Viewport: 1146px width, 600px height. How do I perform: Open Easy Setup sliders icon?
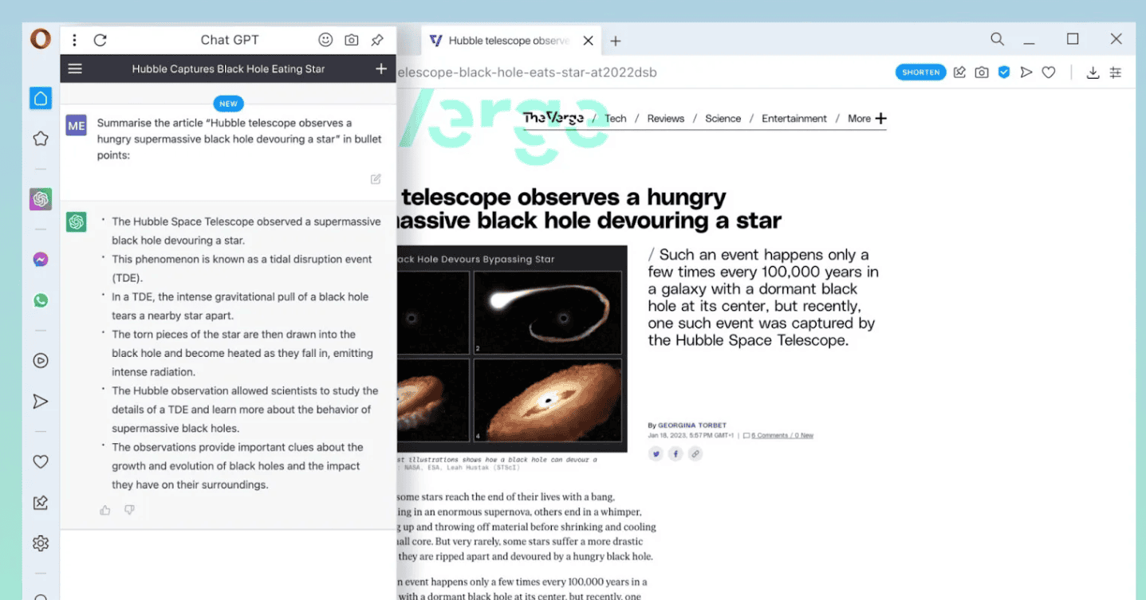(1116, 73)
